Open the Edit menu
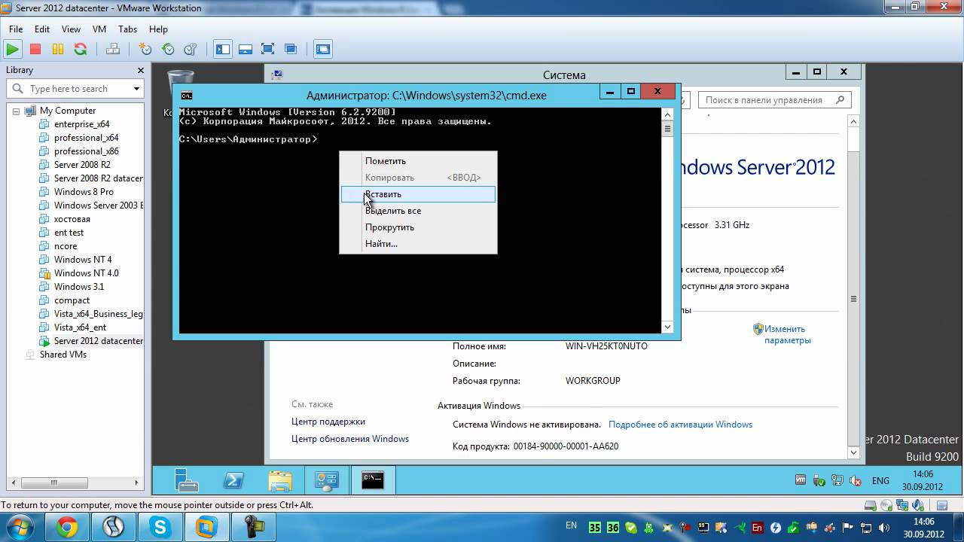Viewport: 964px width, 542px height. pos(42,29)
